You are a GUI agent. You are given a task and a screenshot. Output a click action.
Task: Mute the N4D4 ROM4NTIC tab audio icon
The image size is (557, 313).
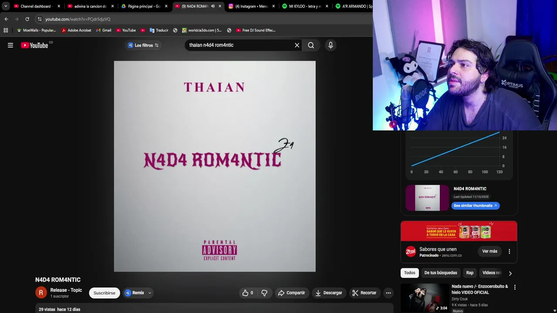tap(213, 6)
